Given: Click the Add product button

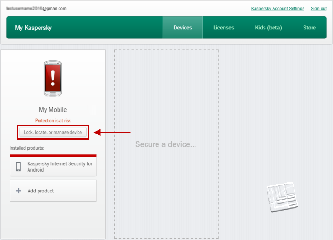Looking at the screenshot, I should (x=53, y=191).
